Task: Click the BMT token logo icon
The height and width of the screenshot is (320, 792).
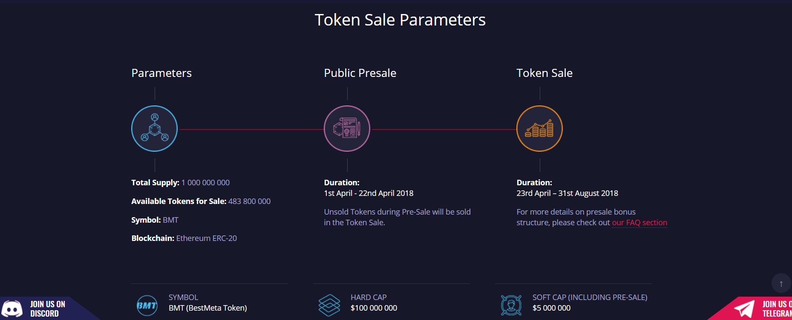Action: click(147, 305)
